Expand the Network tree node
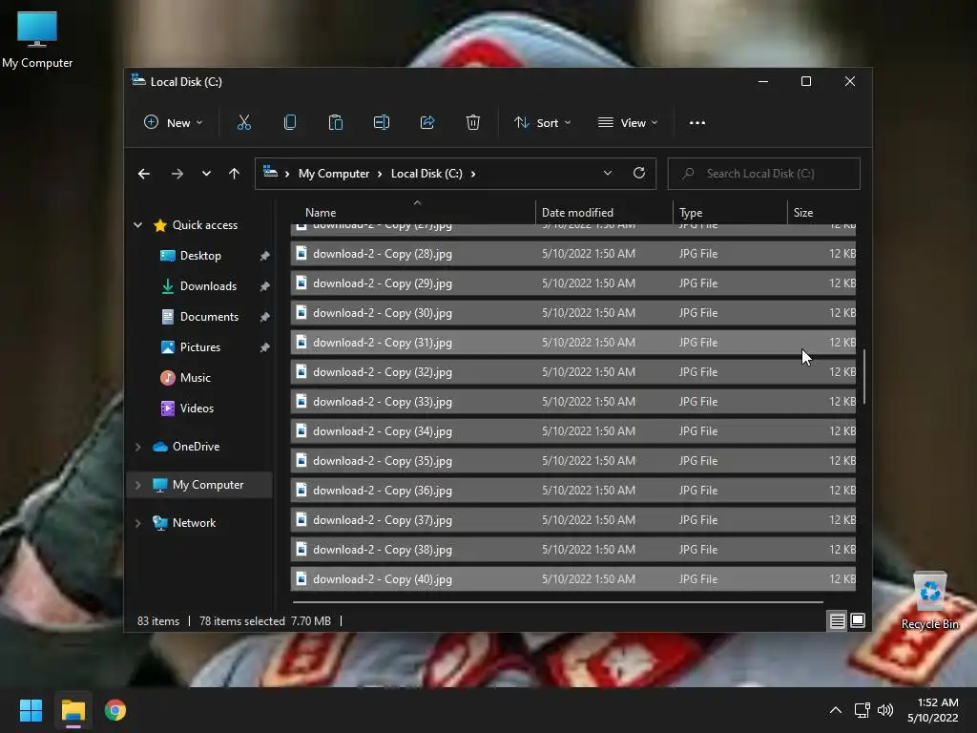The width and height of the screenshot is (977, 733). (137, 523)
